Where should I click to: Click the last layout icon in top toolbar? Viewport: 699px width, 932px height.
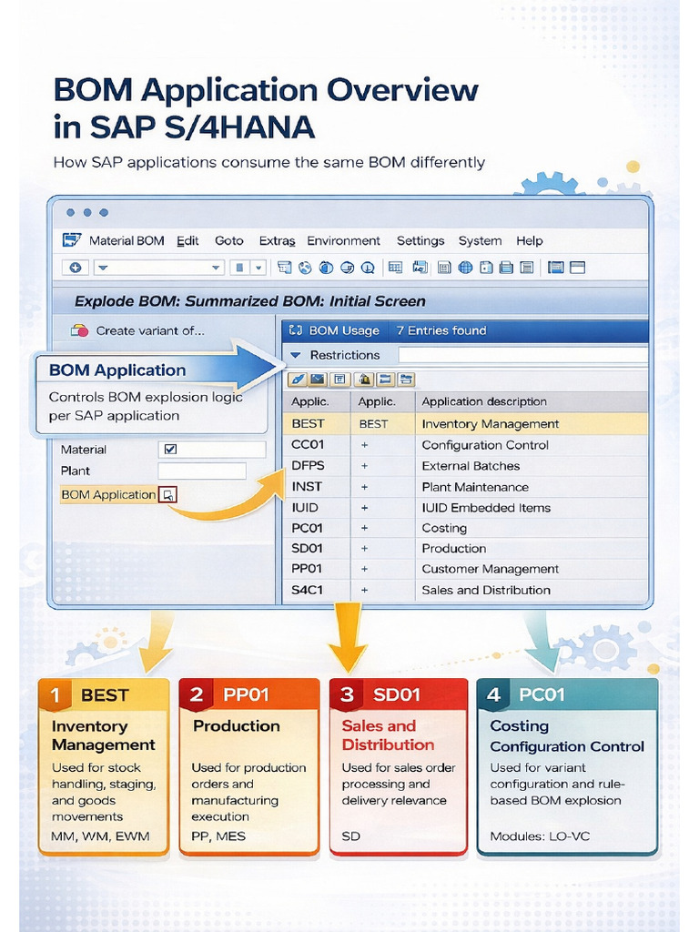pyautogui.click(x=578, y=268)
